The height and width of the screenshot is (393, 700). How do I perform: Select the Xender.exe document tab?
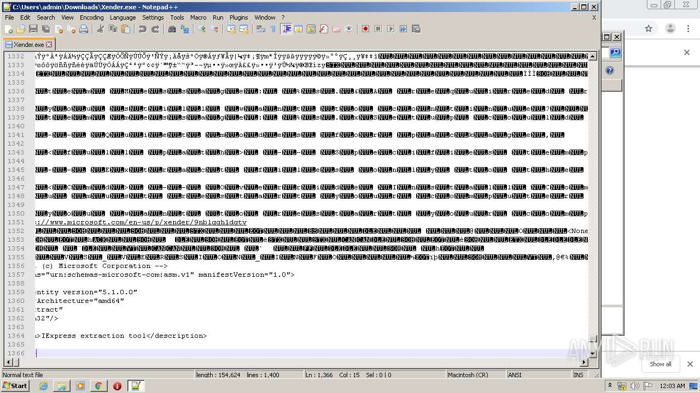click(28, 44)
